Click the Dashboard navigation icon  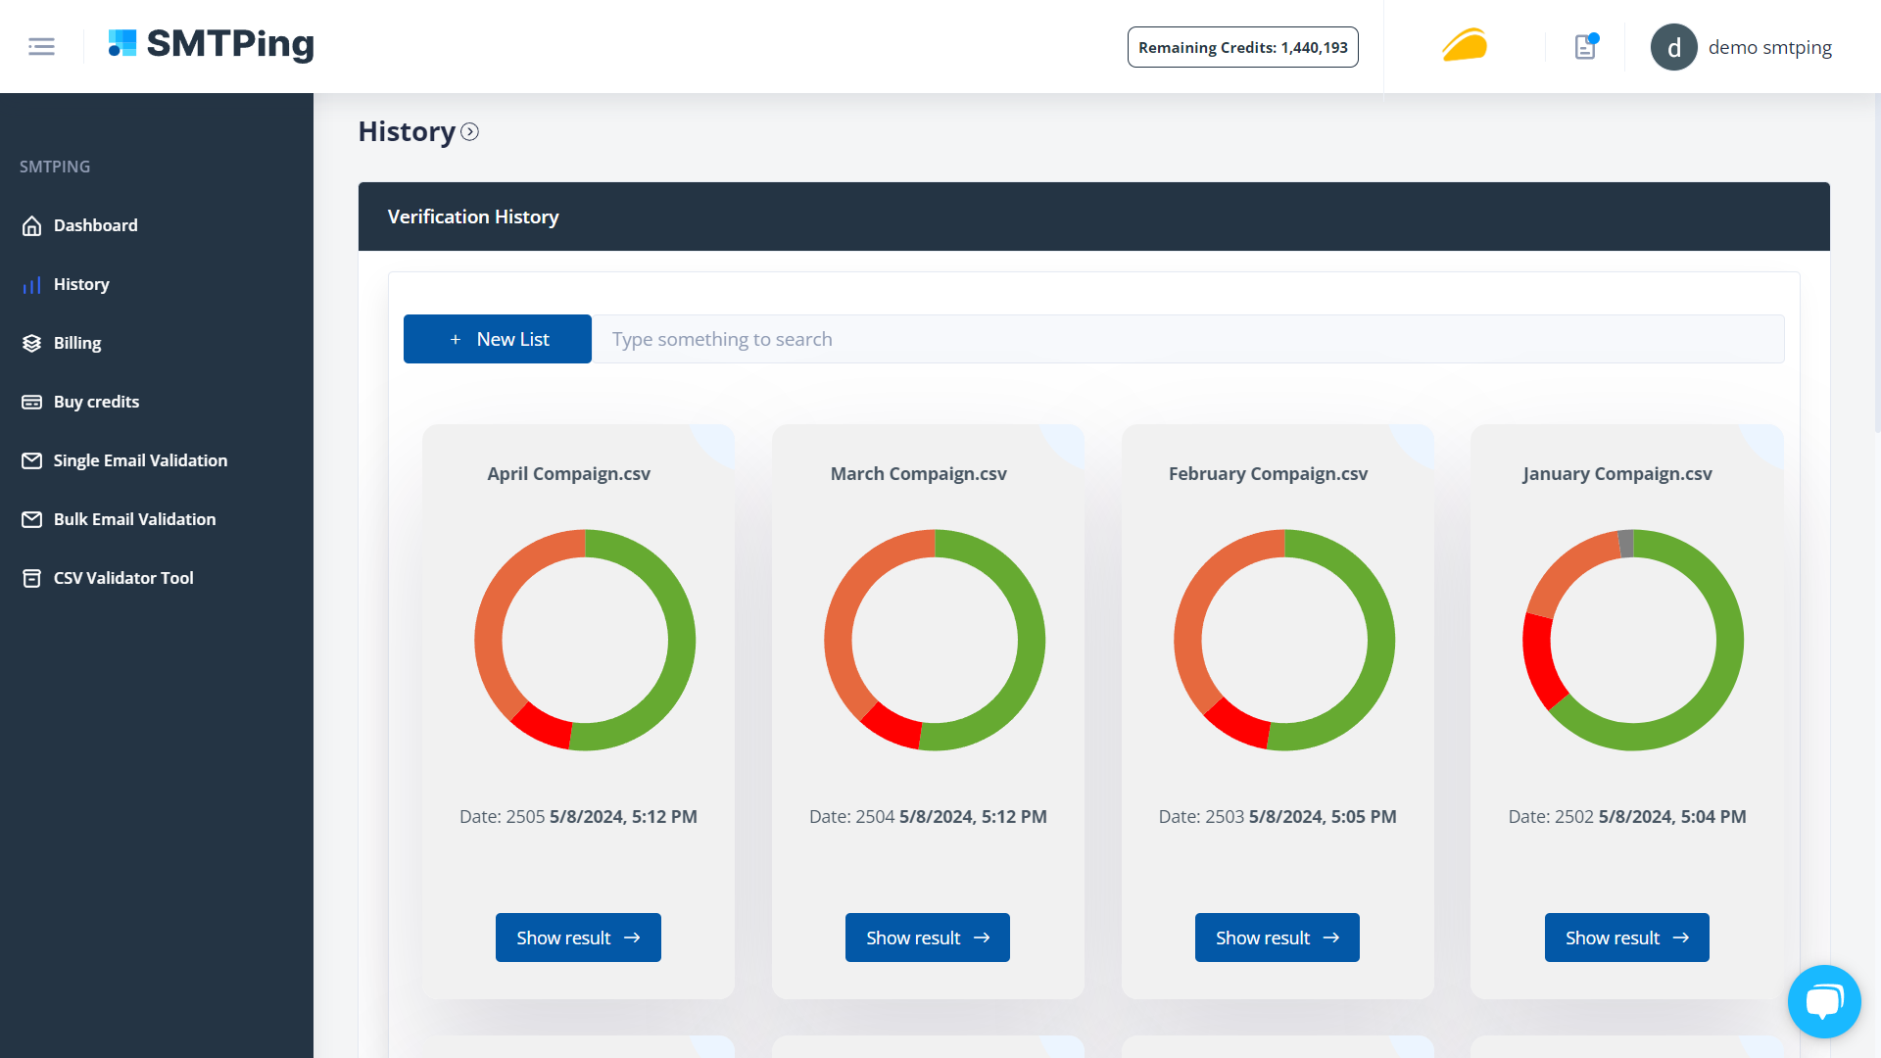pyautogui.click(x=31, y=224)
